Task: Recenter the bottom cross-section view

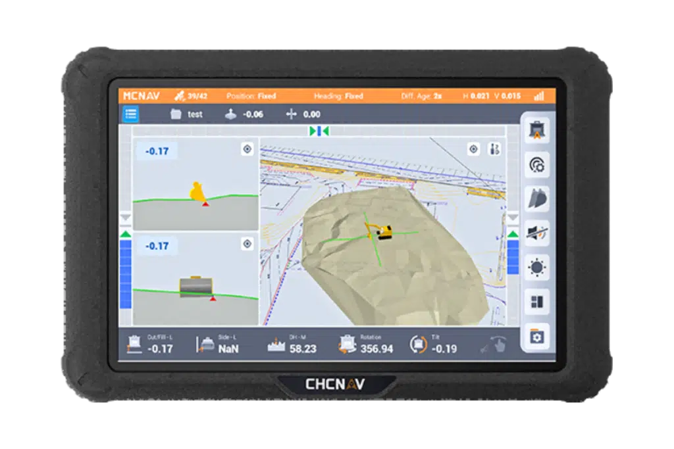Action: [247, 244]
